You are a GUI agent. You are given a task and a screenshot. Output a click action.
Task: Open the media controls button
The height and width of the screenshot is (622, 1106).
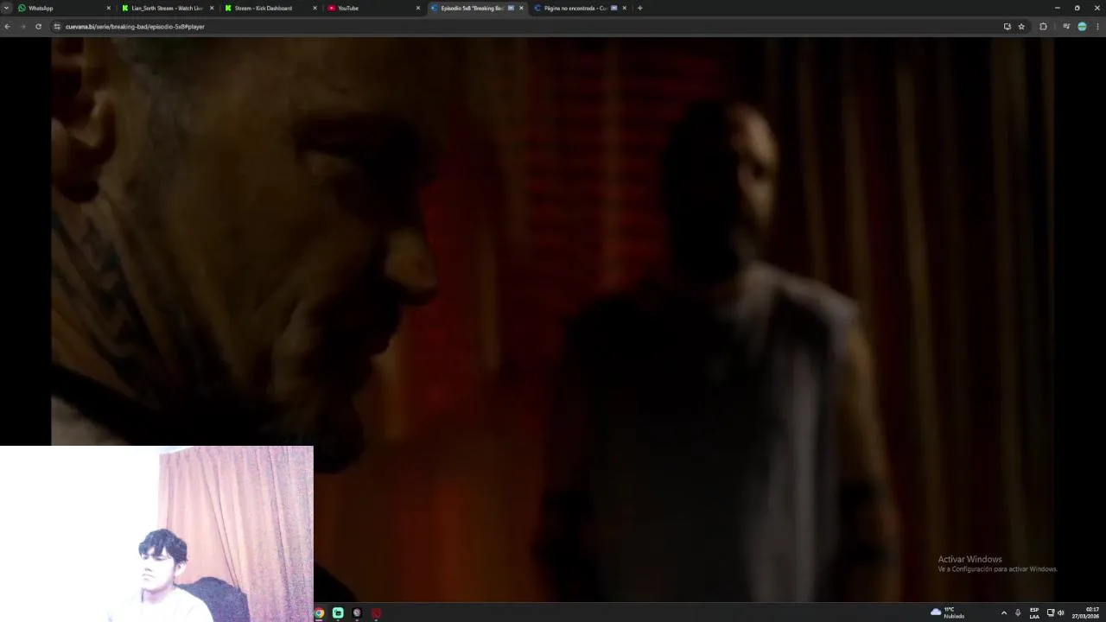click(1066, 27)
